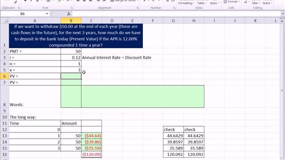This screenshot has height=160, width=285.
Task: Open the Format menu in Cells group
Action: tap(232, 2)
